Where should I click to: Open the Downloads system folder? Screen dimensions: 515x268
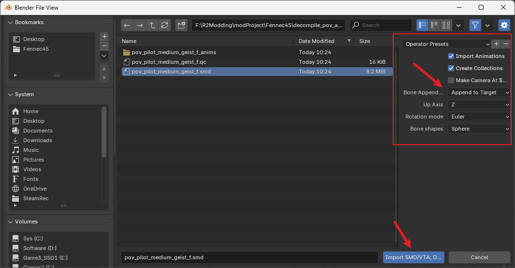click(37, 140)
